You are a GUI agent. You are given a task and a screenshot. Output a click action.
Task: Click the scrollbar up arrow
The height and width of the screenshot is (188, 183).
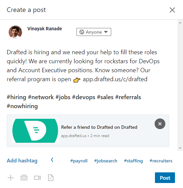click(180, 23)
